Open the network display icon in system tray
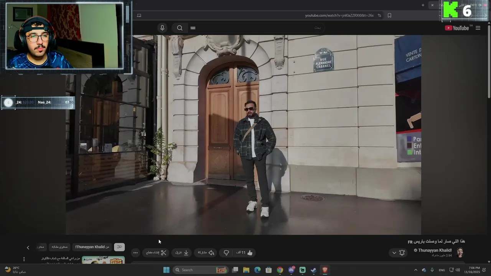The width and height of the screenshot is (491, 276). click(451, 270)
